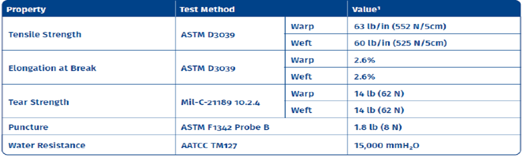Select the Tear Strength property cell
The width and height of the screenshot is (523, 156).
click(x=39, y=102)
